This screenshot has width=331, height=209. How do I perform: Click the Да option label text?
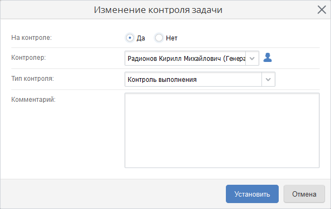pos(141,38)
